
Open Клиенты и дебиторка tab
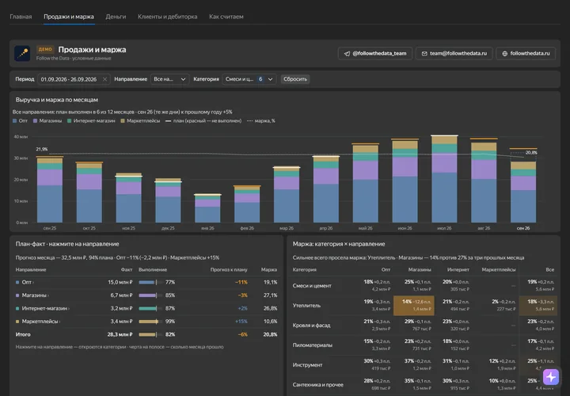click(167, 17)
